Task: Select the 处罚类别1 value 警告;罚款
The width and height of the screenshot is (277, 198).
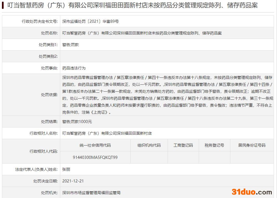Action: point(70,45)
